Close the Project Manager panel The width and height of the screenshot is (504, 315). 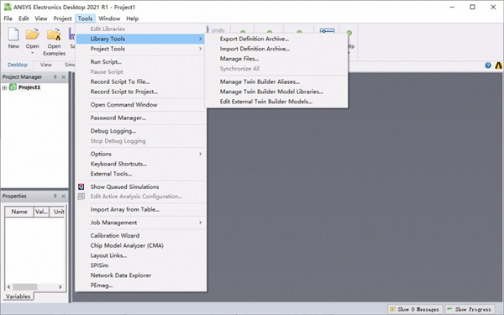click(63, 76)
